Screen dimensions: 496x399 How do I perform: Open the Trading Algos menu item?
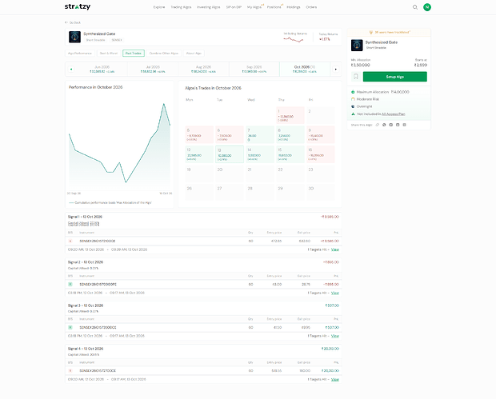[x=181, y=7]
